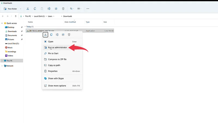This screenshot has height=123, width=218.
Task: Expand the This PC tree node
Action: pos(2,61)
